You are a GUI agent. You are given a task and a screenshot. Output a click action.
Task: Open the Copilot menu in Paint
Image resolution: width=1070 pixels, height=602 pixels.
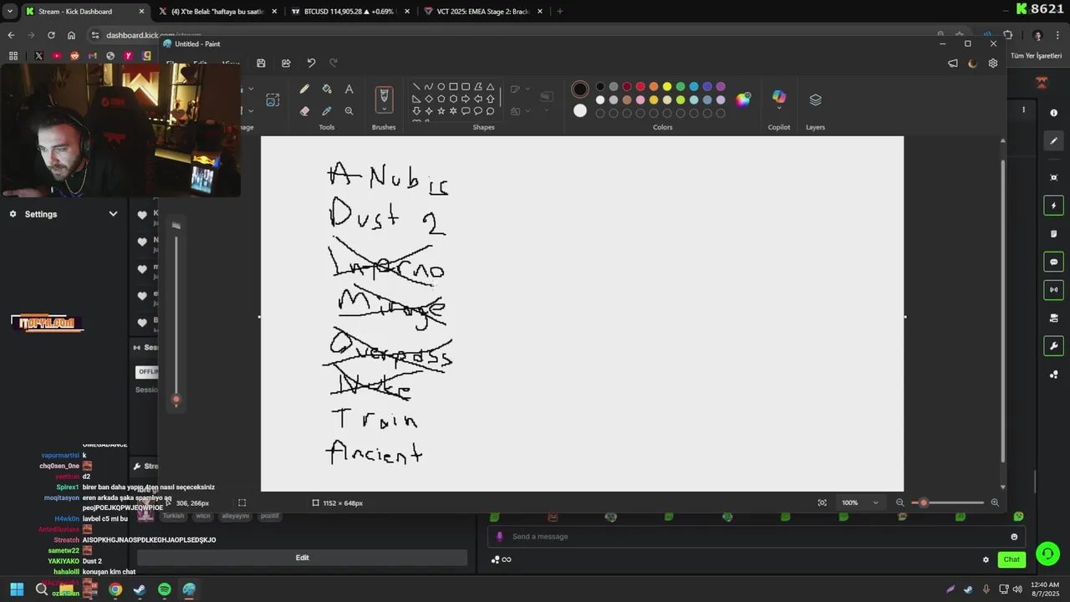(779, 99)
